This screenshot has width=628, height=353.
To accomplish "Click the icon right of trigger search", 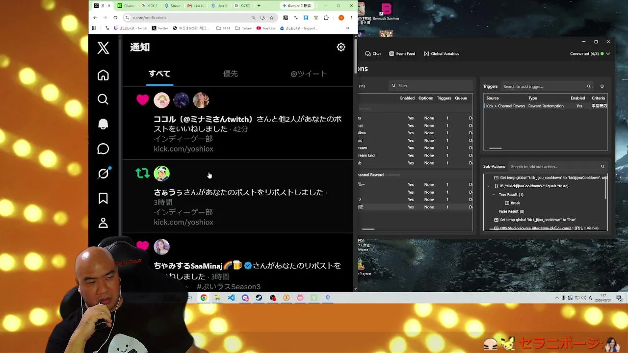I will click(602, 86).
